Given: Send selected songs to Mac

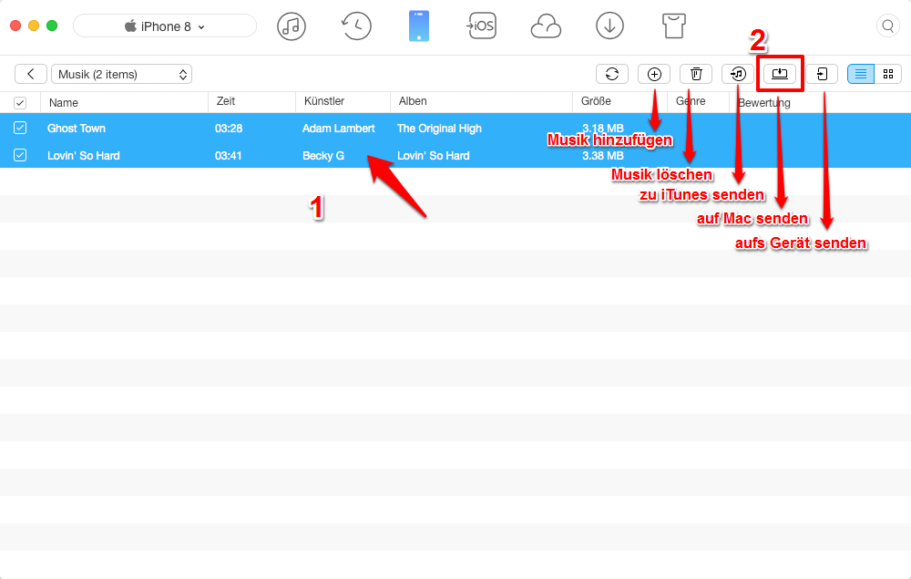Looking at the screenshot, I should pyautogui.click(x=780, y=74).
